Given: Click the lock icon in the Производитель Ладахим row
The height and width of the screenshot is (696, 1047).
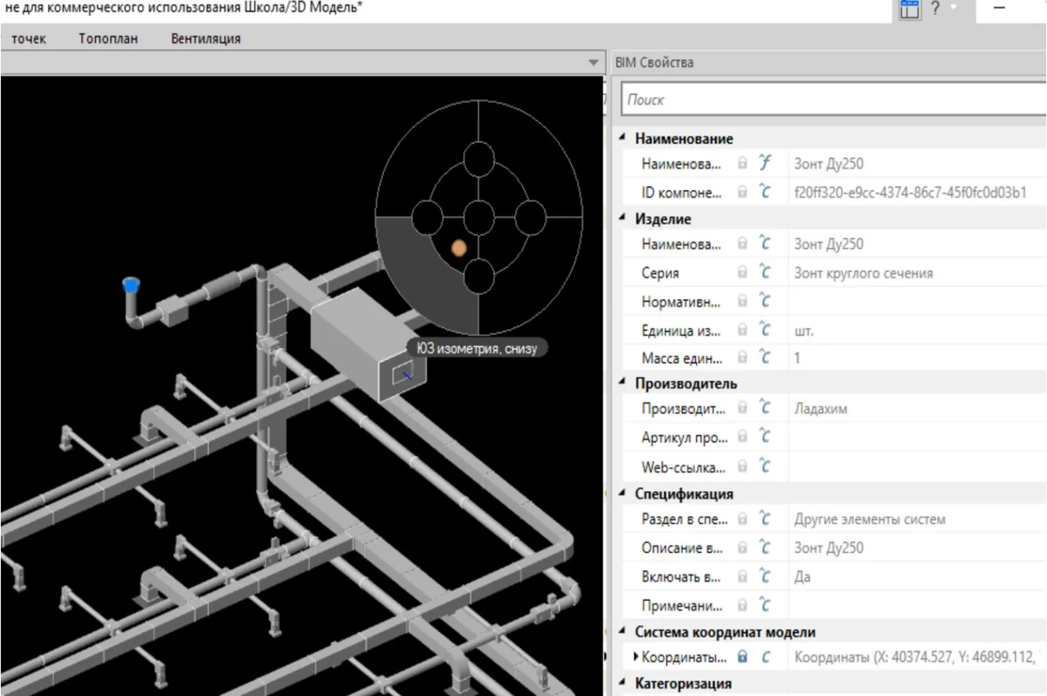Looking at the screenshot, I should coord(742,409).
